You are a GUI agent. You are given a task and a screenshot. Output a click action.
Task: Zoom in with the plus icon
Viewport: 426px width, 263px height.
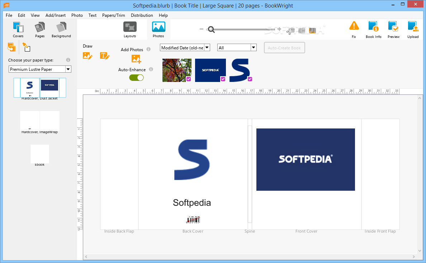coord(279,29)
